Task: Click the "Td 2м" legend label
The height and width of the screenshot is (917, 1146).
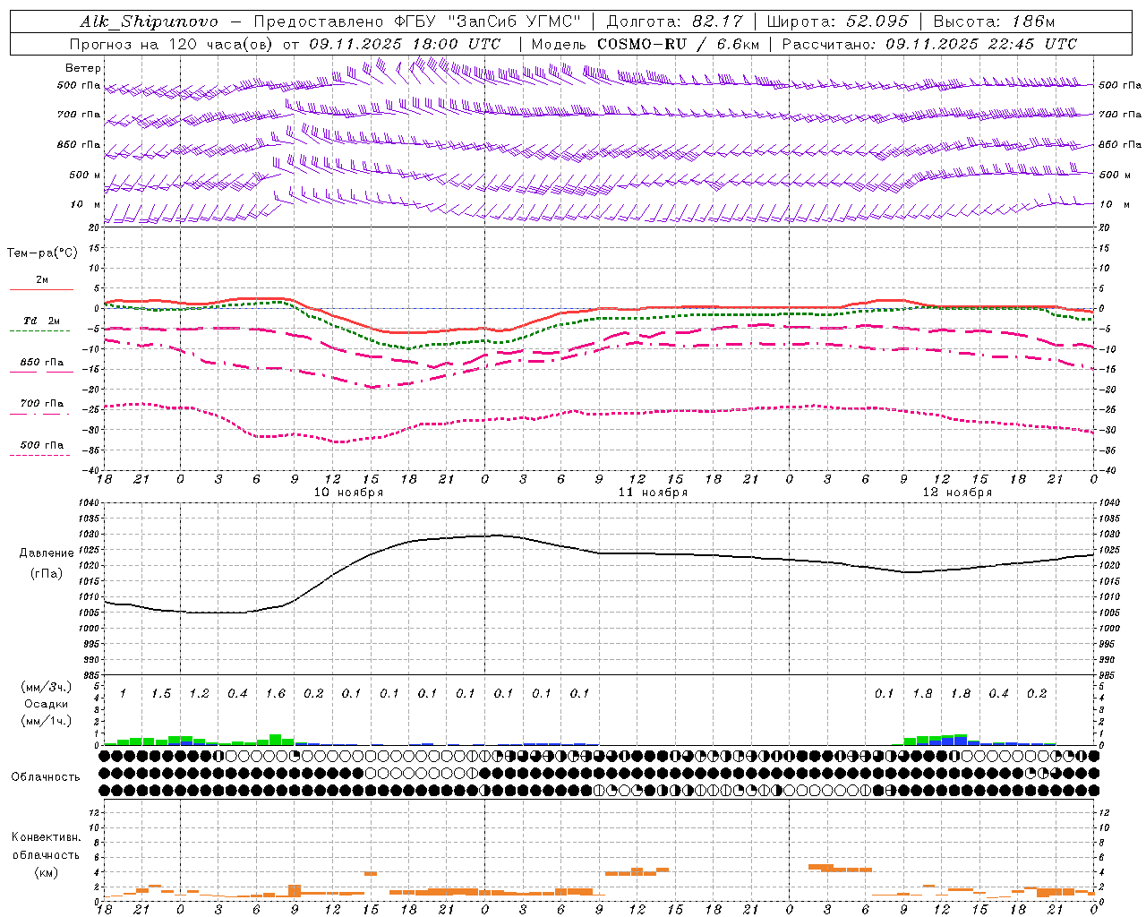Action: tap(42, 321)
